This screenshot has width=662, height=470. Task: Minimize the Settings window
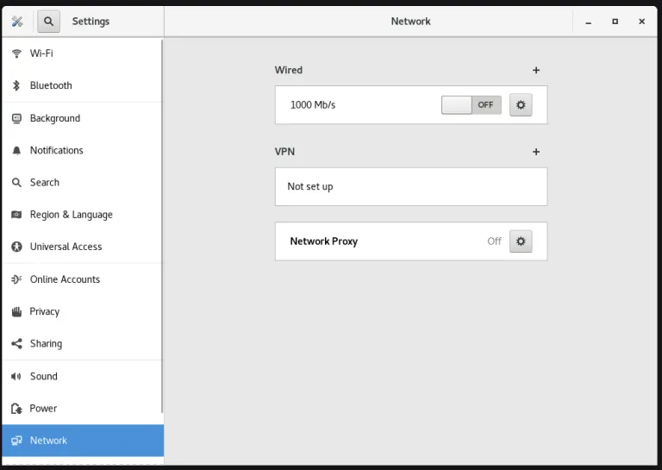pyautogui.click(x=588, y=22)
